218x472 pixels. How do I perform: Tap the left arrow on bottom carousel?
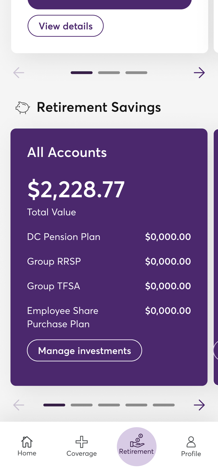point(18,405)
